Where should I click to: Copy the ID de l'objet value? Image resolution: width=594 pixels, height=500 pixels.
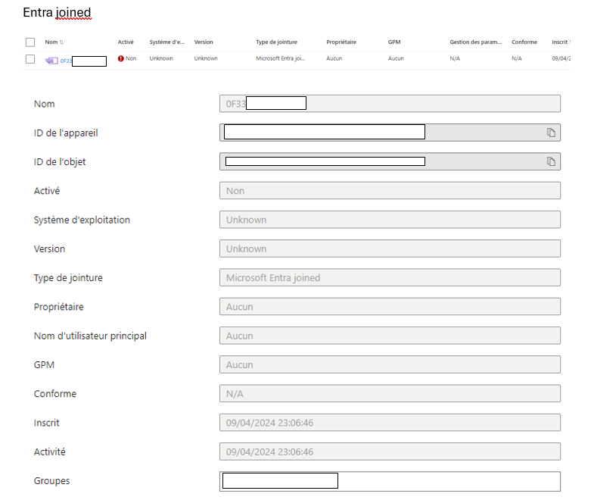tap(551, 161)
